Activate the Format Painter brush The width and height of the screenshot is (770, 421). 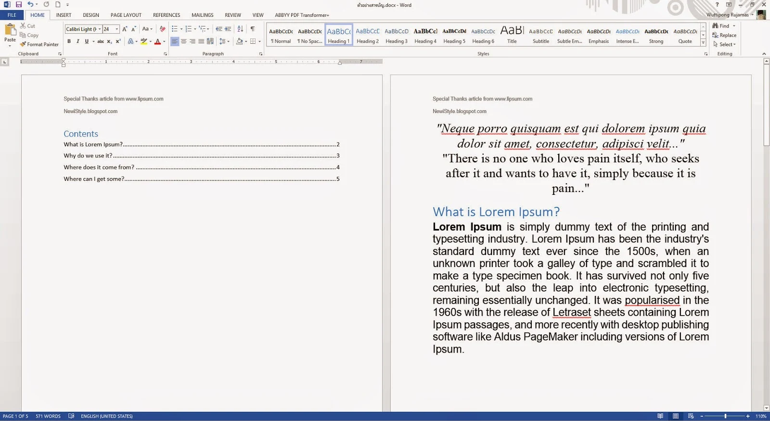[39, 44]
